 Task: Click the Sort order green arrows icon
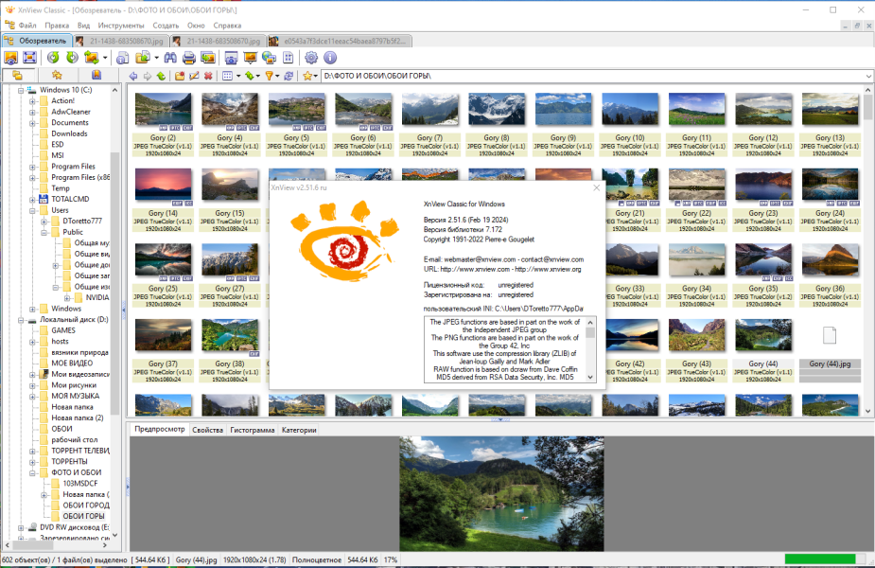[250, 76]
